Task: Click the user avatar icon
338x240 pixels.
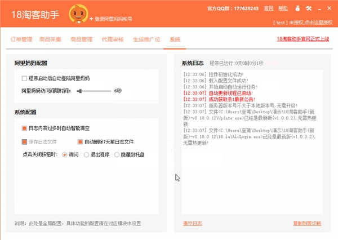Action: click(77, 14)
